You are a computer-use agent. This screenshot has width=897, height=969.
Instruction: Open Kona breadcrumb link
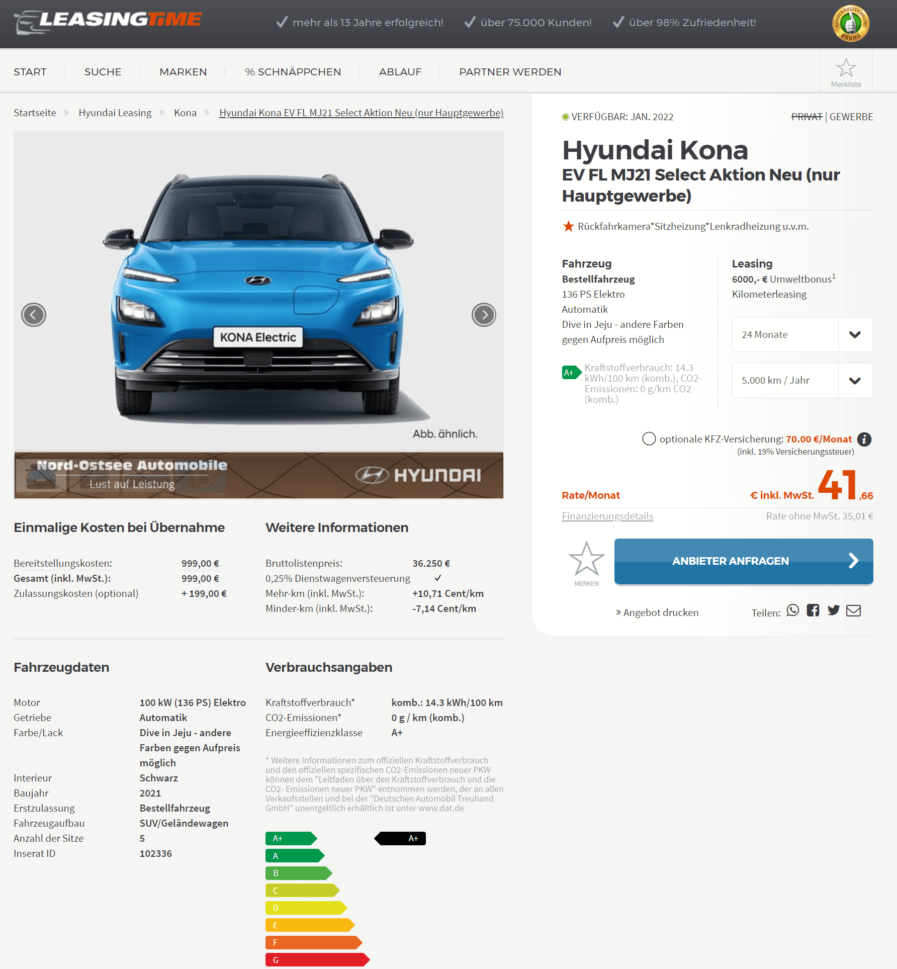[185, 113]
